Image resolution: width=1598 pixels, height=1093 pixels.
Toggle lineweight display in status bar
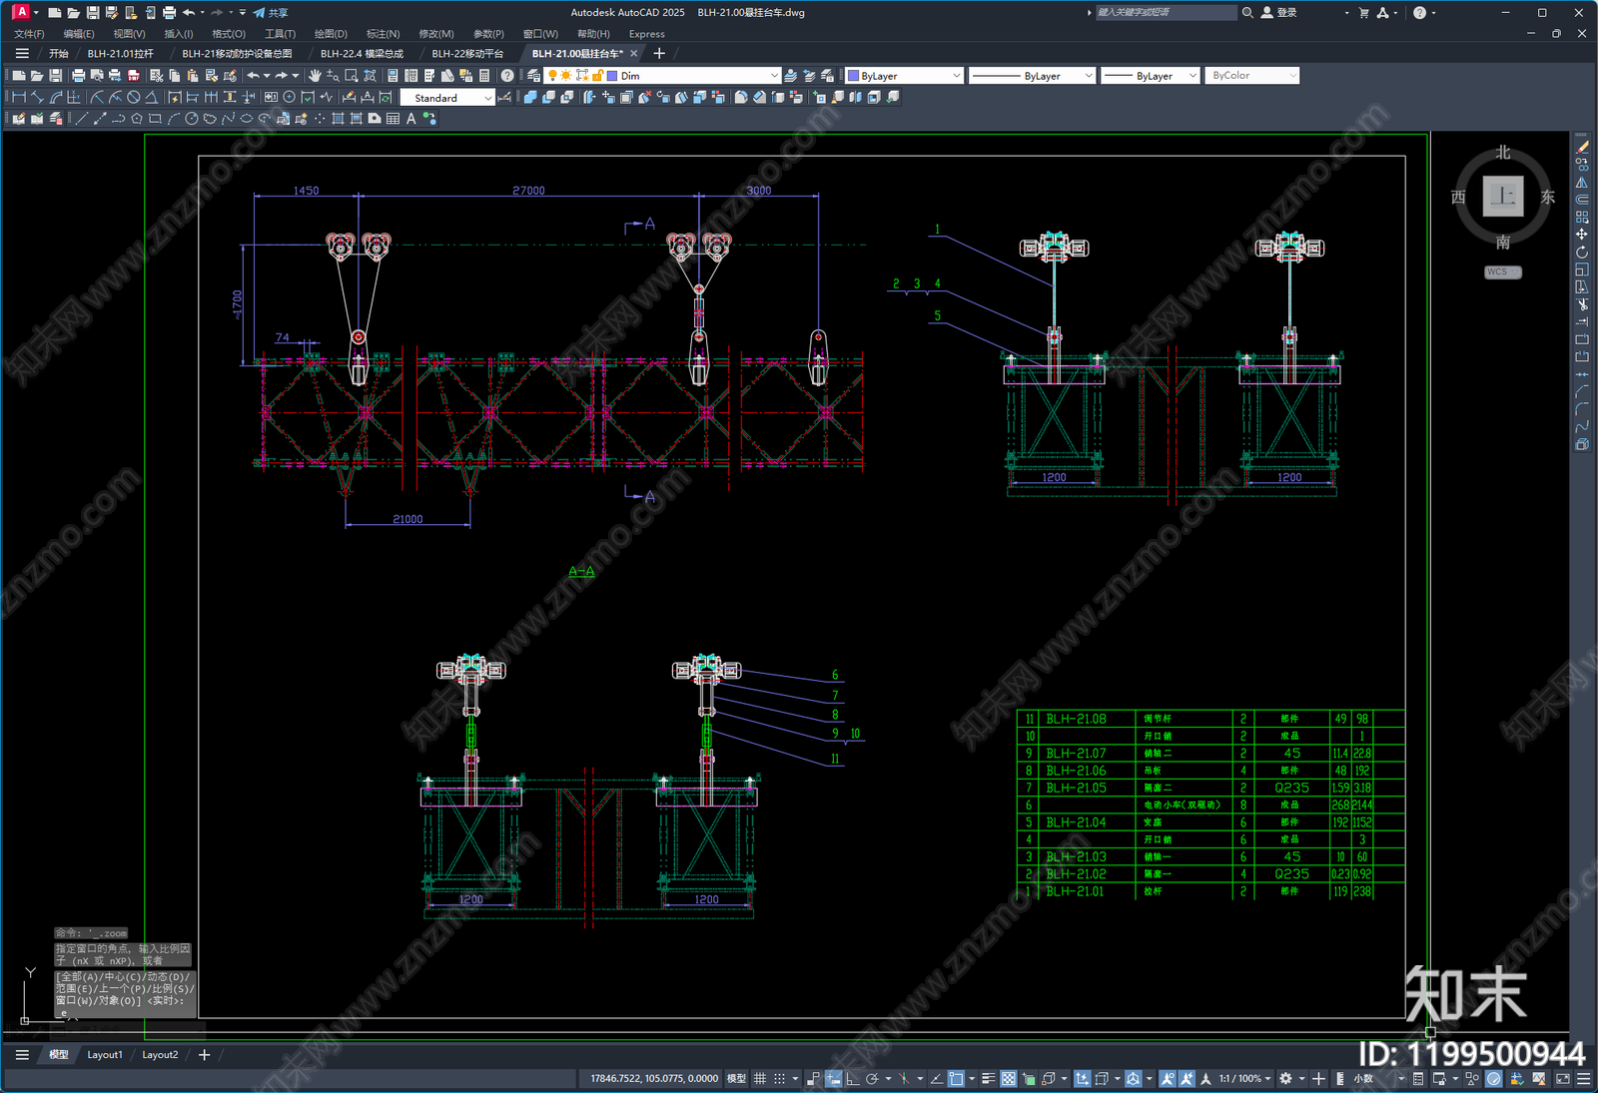(x=988, y=1079)
